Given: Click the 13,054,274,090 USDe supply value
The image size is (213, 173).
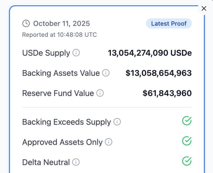Looking at the screenshot, I should [x=150, y=53].
